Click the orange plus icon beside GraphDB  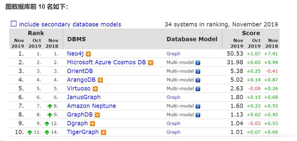[97, 115]
